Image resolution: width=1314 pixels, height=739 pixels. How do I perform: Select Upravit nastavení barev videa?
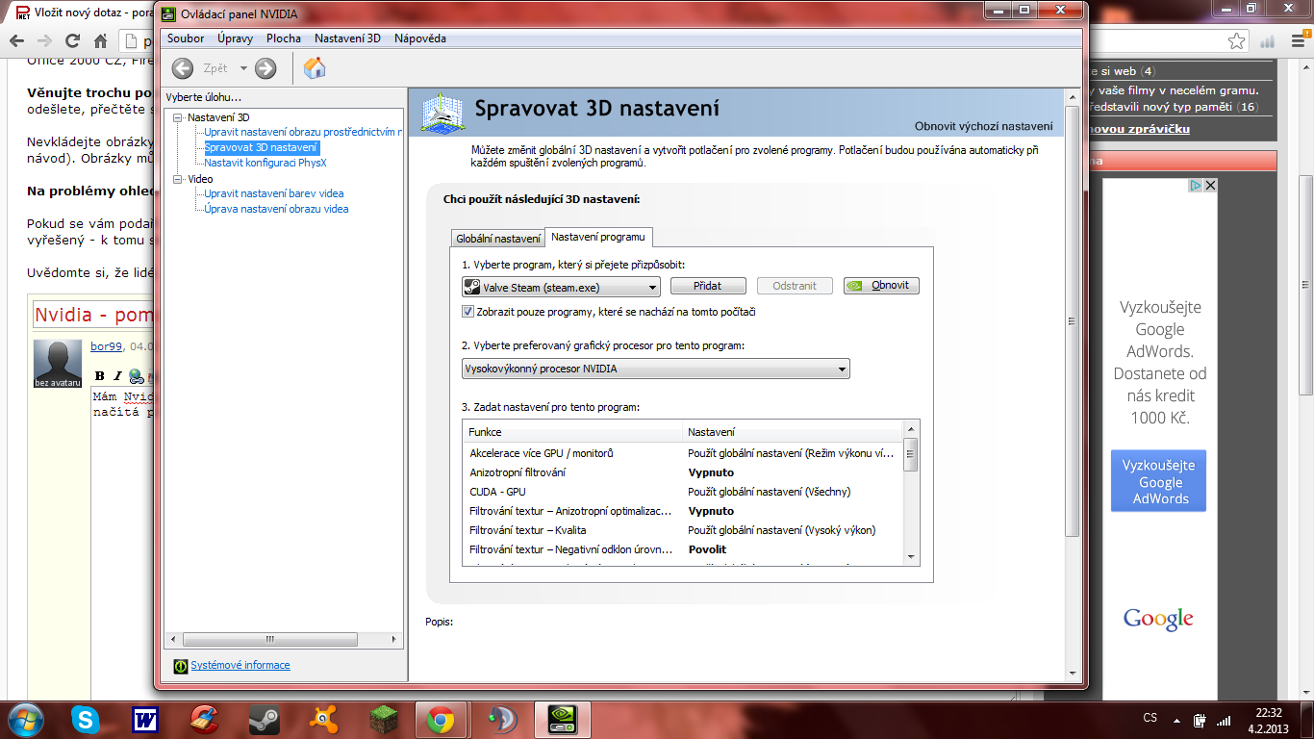pos(274,193)
